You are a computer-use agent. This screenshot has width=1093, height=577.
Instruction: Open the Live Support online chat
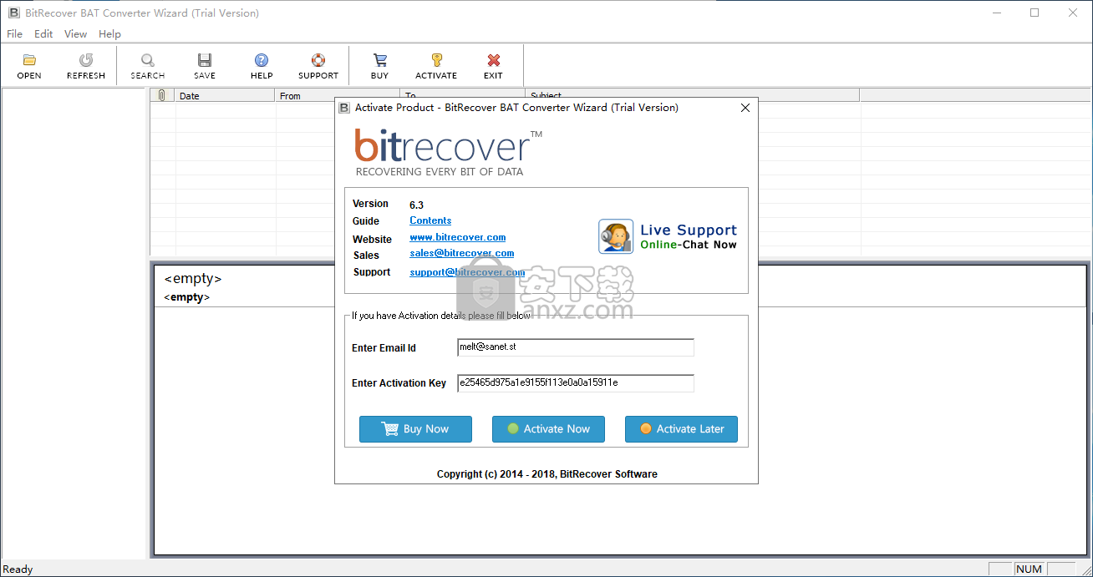(669, 236)
